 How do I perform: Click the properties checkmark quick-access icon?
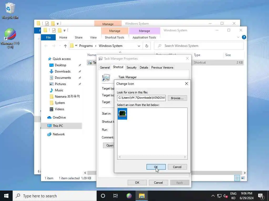click(x=54, y=30)
